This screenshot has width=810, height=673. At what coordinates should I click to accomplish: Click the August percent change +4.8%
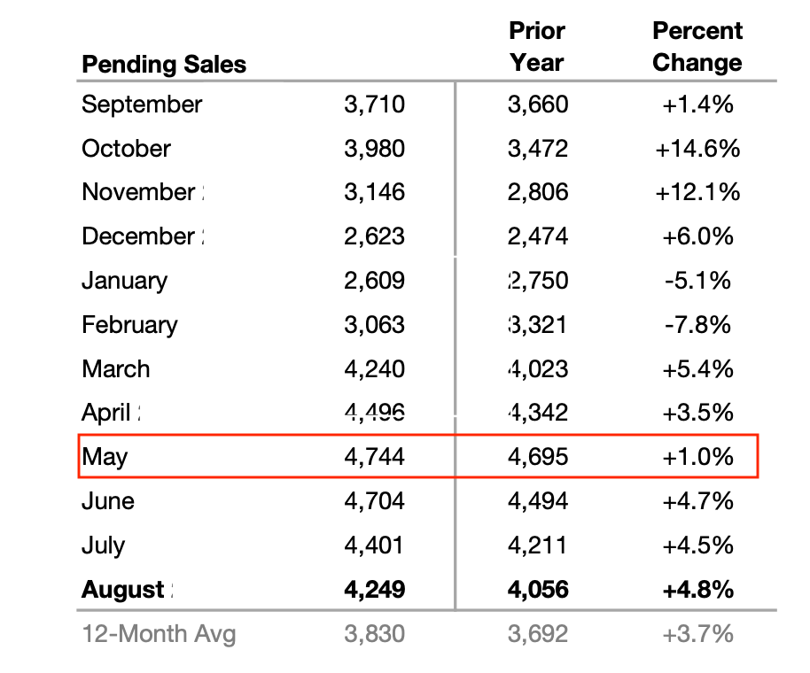tap(697, 590)
